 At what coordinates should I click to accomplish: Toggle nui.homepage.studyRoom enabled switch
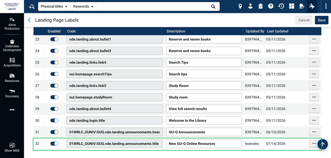54,97
